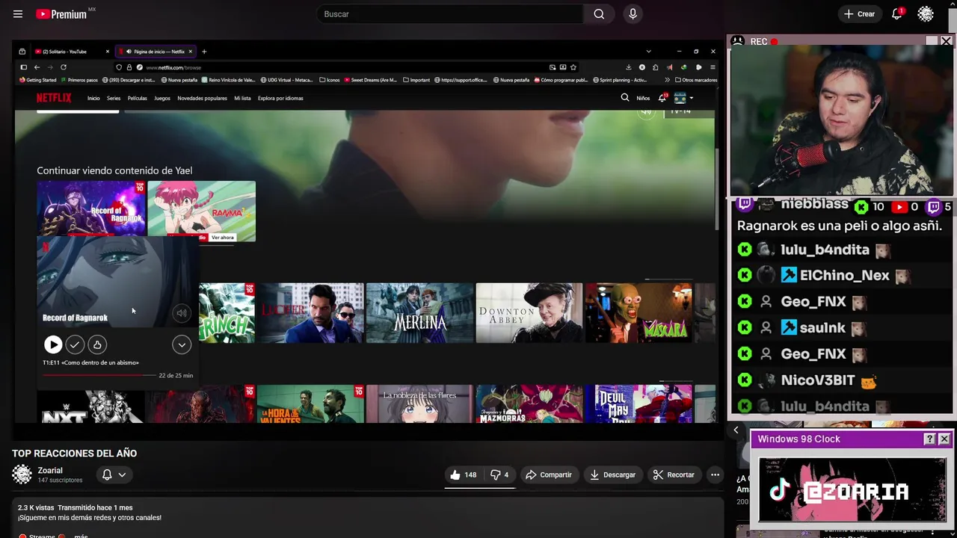
Task: Open the Getting Started bookmark
Action: pyautogui.click(x=38, y=80)
